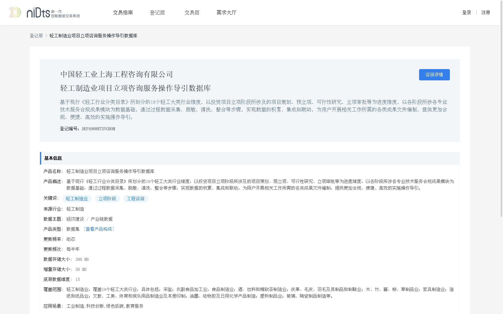Click the 咨询详情 button
The height and width of the screenshot is (314, 503).
pos(434,75)
